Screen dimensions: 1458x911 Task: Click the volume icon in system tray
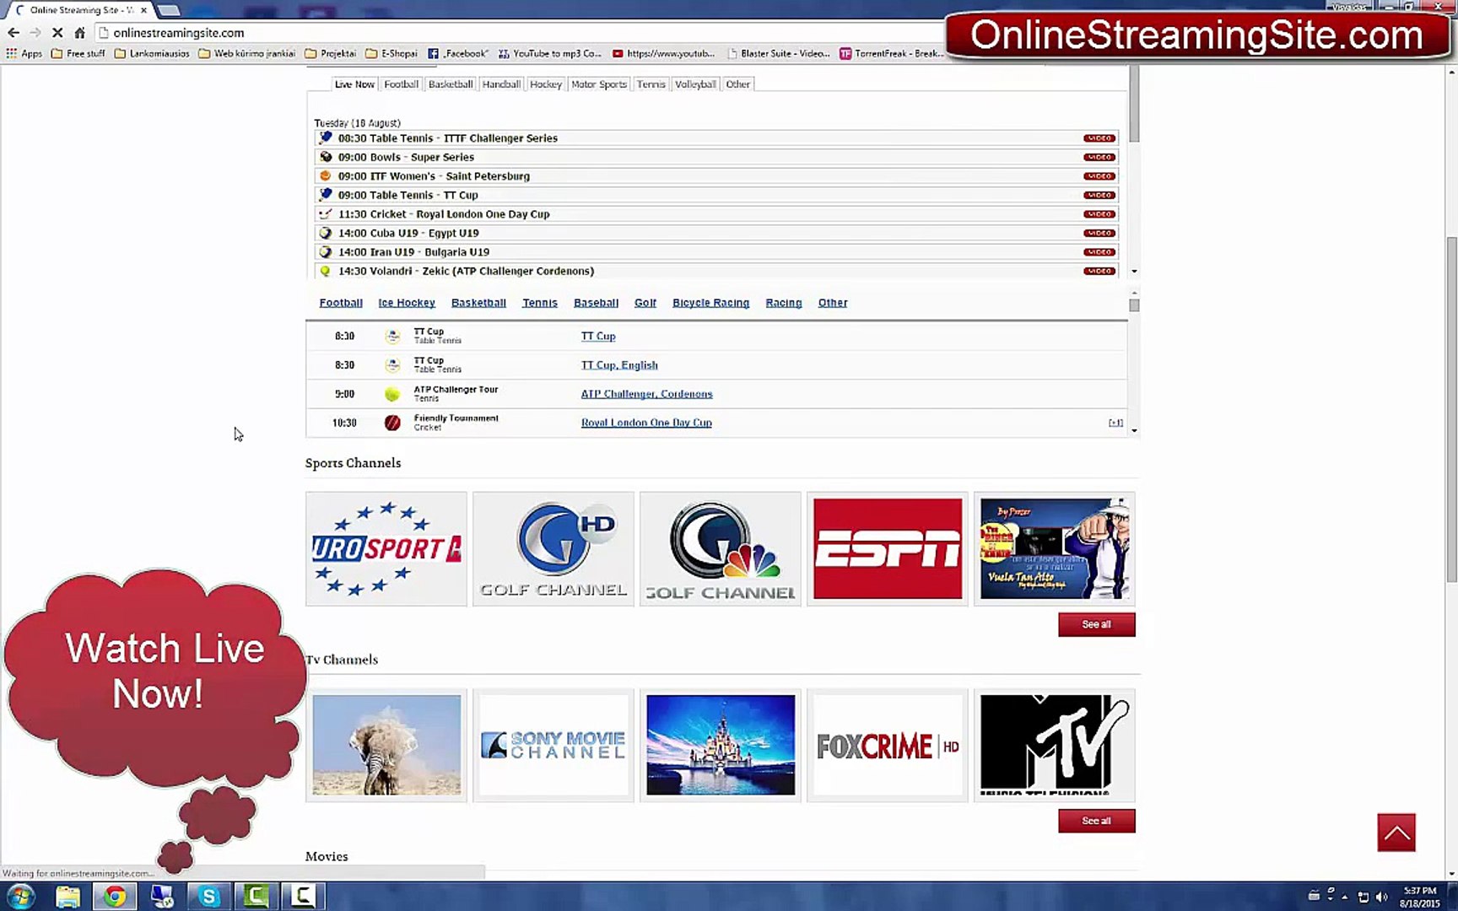(1381, 897)
